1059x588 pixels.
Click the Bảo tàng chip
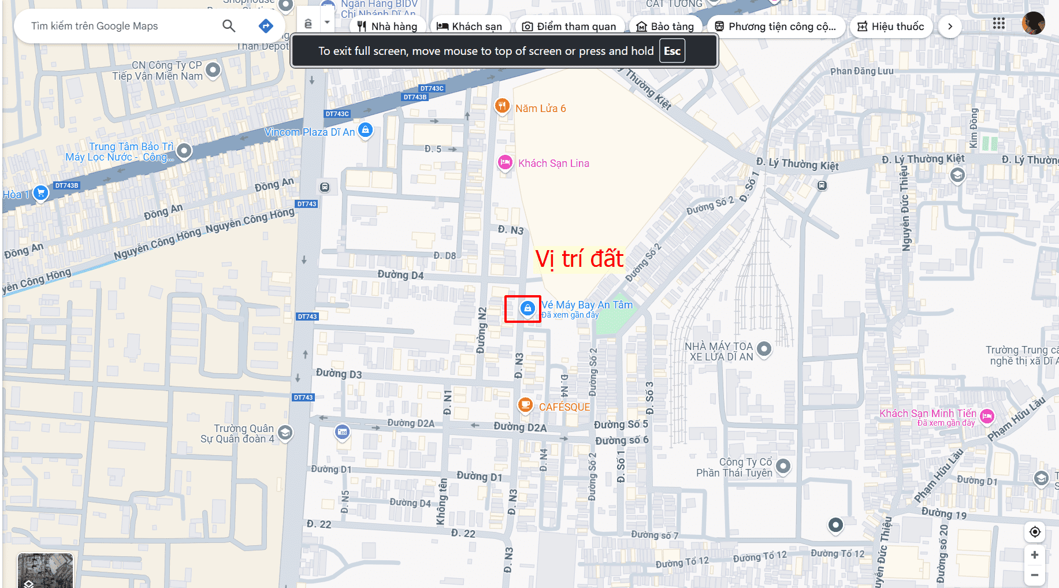tap(664, 27)
